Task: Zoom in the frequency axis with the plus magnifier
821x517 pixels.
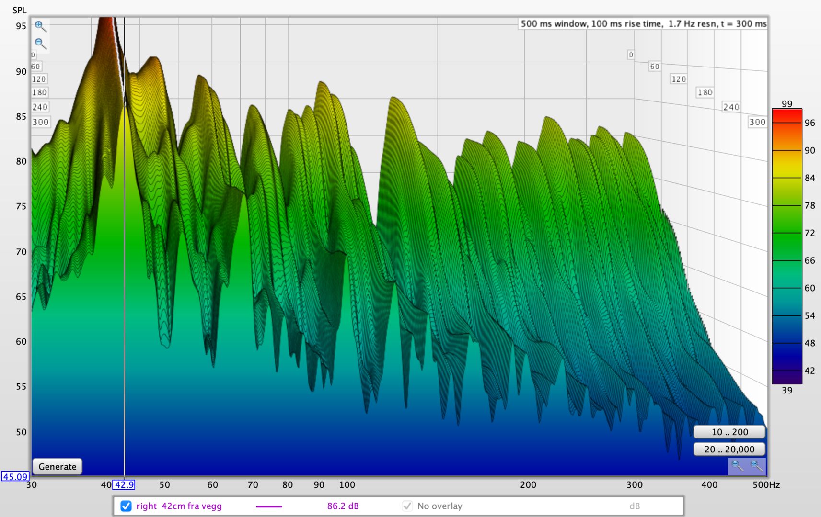Action: coord(756,465)
